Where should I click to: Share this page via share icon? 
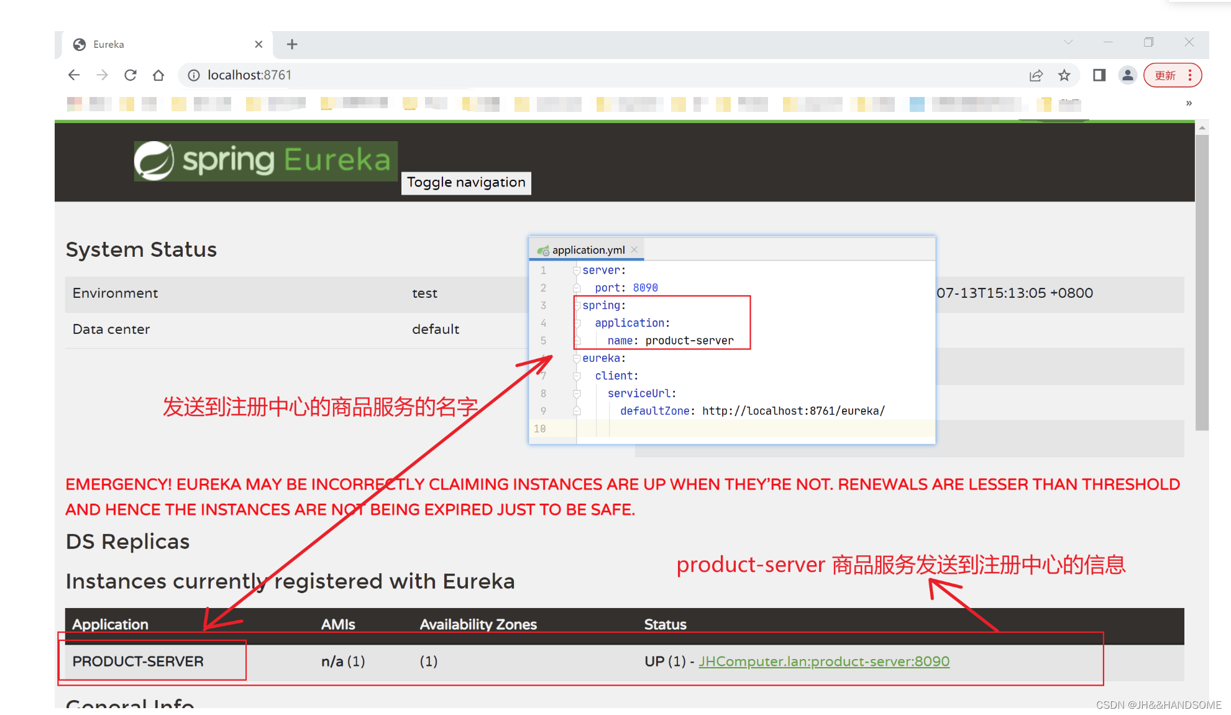[x=1036, y=75]
